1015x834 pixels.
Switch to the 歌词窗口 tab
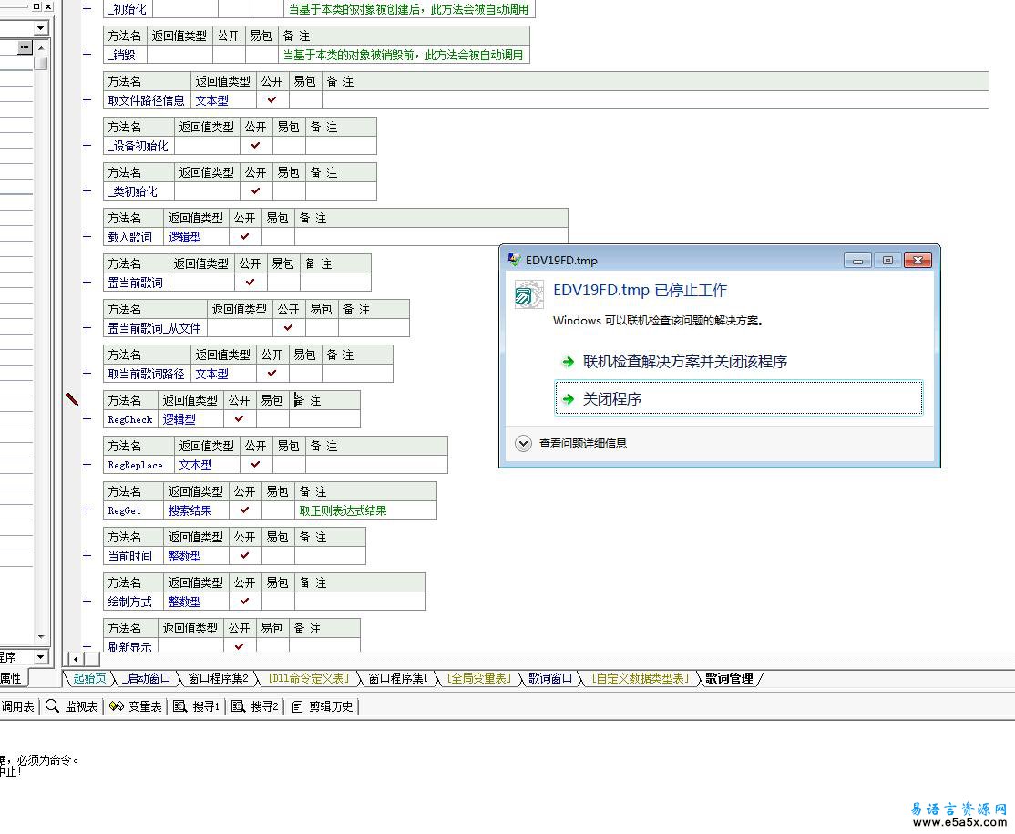pos(550,678)
